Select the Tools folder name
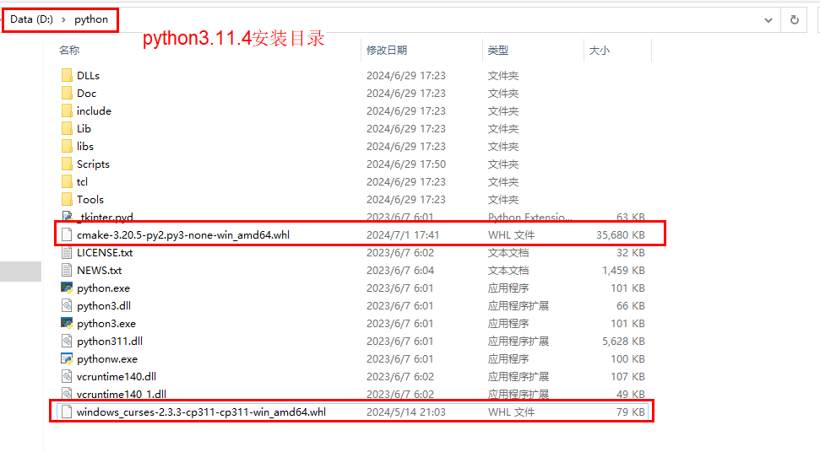Viewport: 820px width, 452px height. point(90,199)
